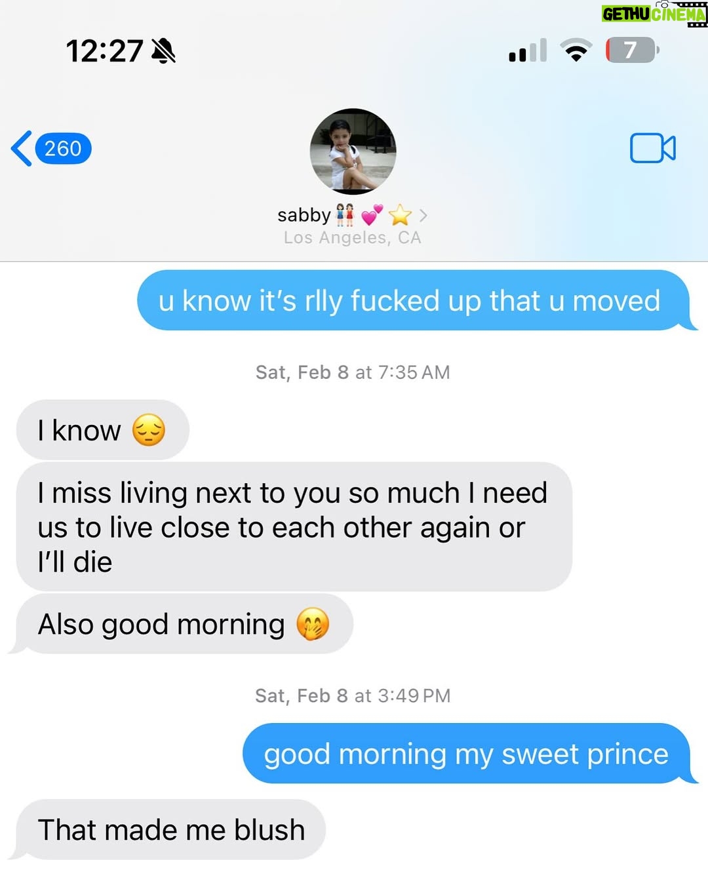Tap the silent mode bell icon

pyautogui.click(x=163, y=50)
